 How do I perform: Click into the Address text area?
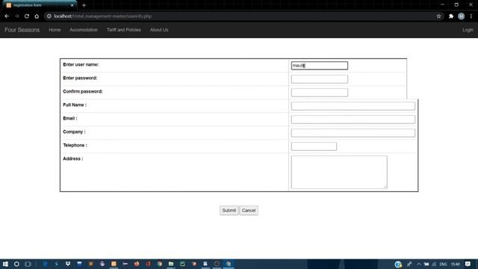[x=339, y=172]
